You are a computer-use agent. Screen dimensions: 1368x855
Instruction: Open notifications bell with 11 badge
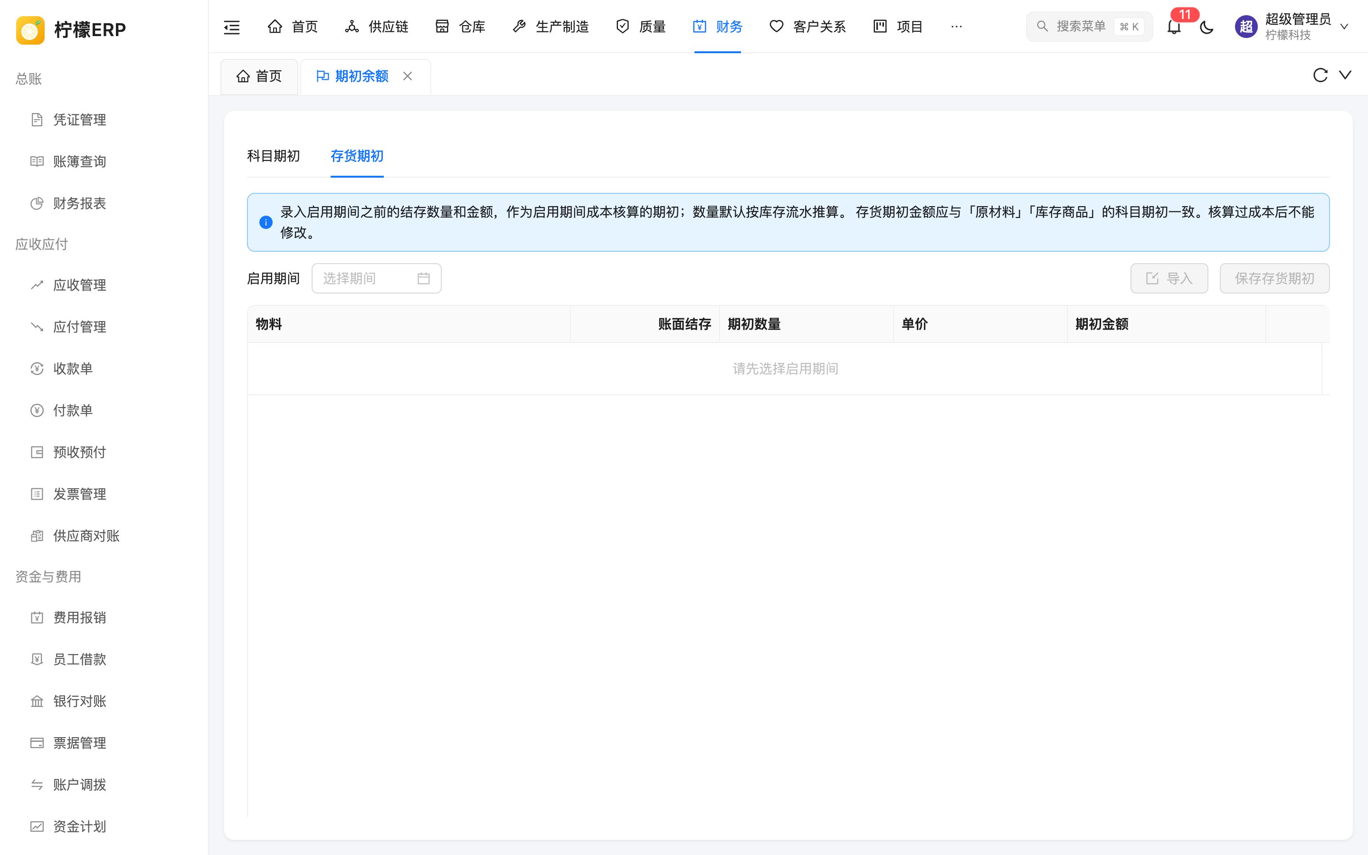tap(1174, 27)
